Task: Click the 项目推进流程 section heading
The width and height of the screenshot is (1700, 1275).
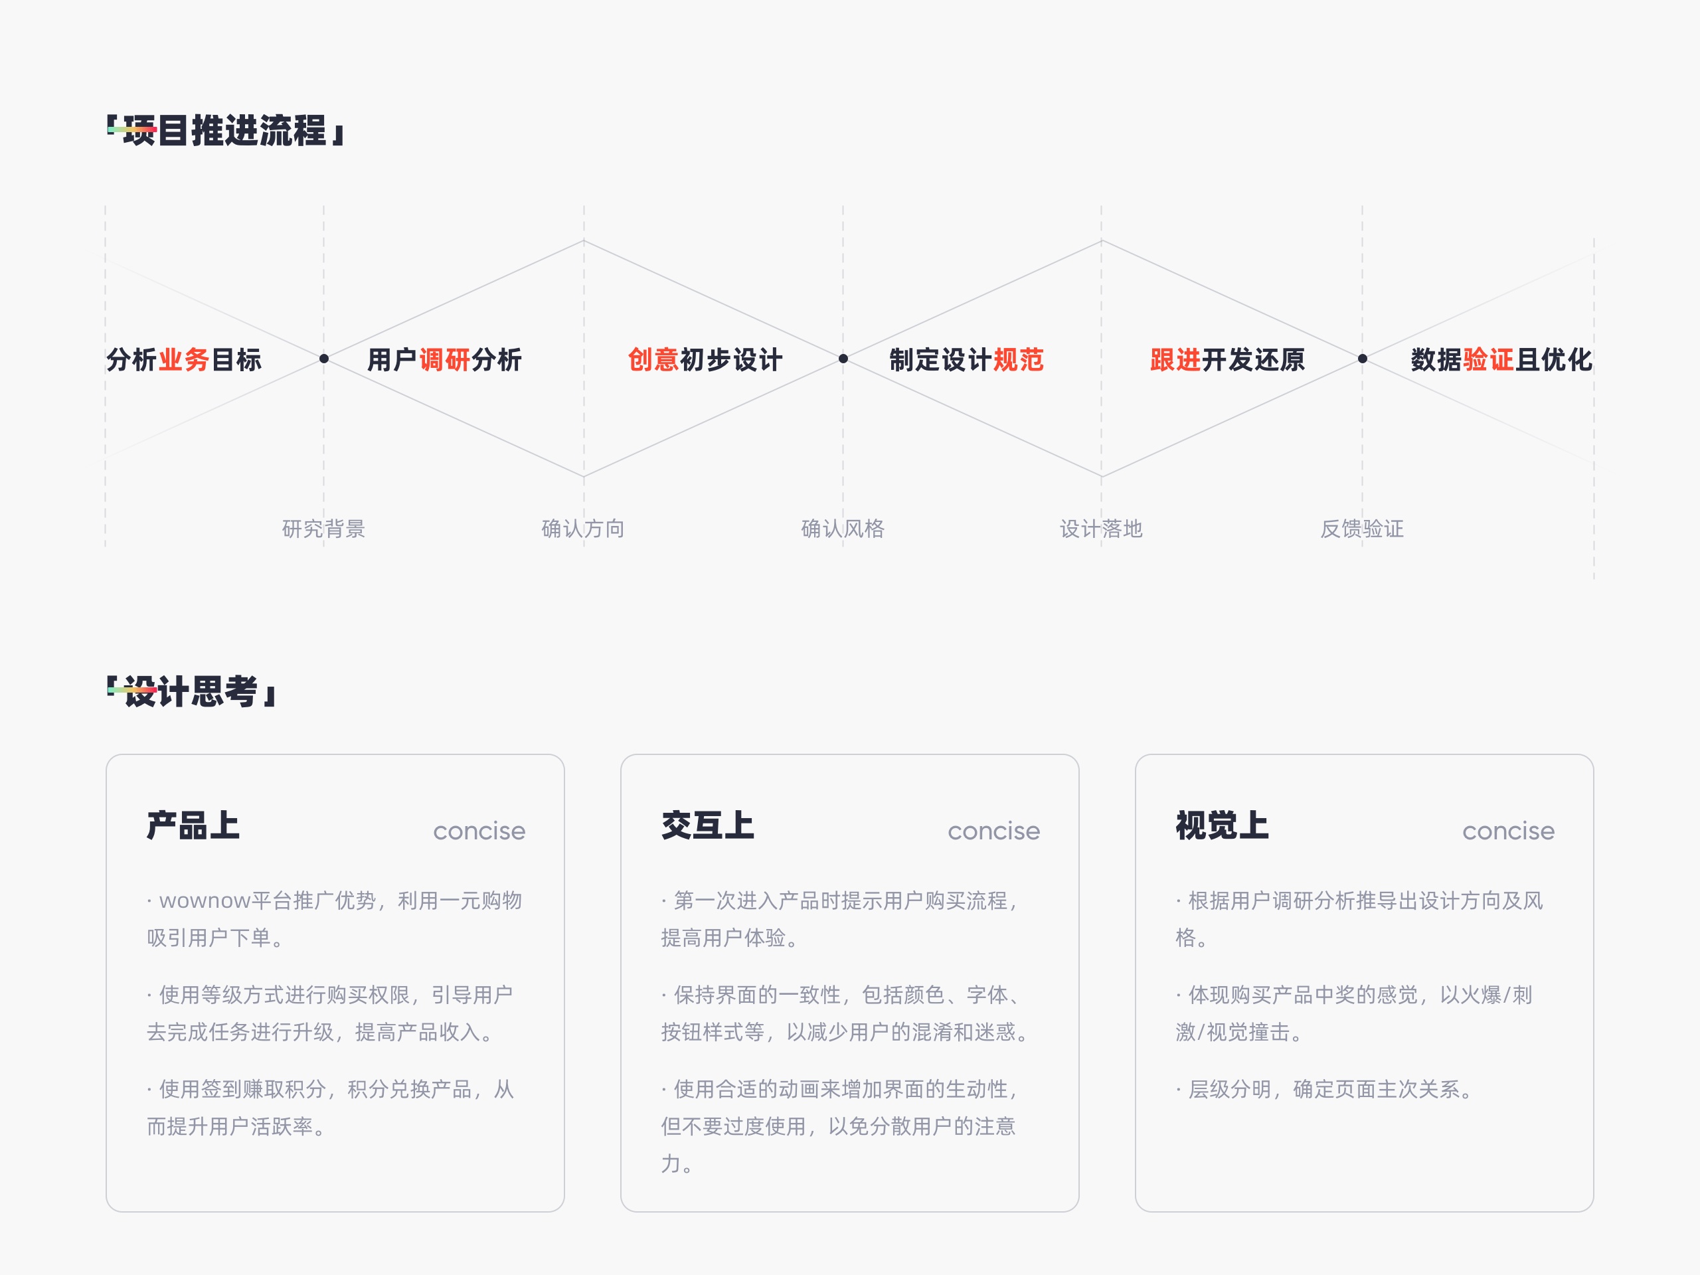Action: 226,131
